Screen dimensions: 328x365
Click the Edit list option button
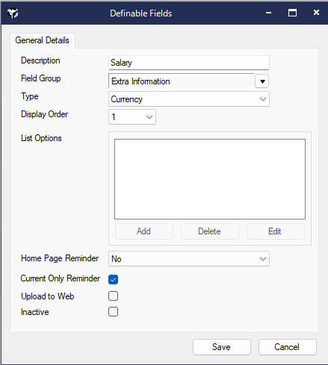(x=275, y=231)
